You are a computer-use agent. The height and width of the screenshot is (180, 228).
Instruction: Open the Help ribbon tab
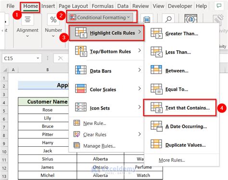point(202,6)
